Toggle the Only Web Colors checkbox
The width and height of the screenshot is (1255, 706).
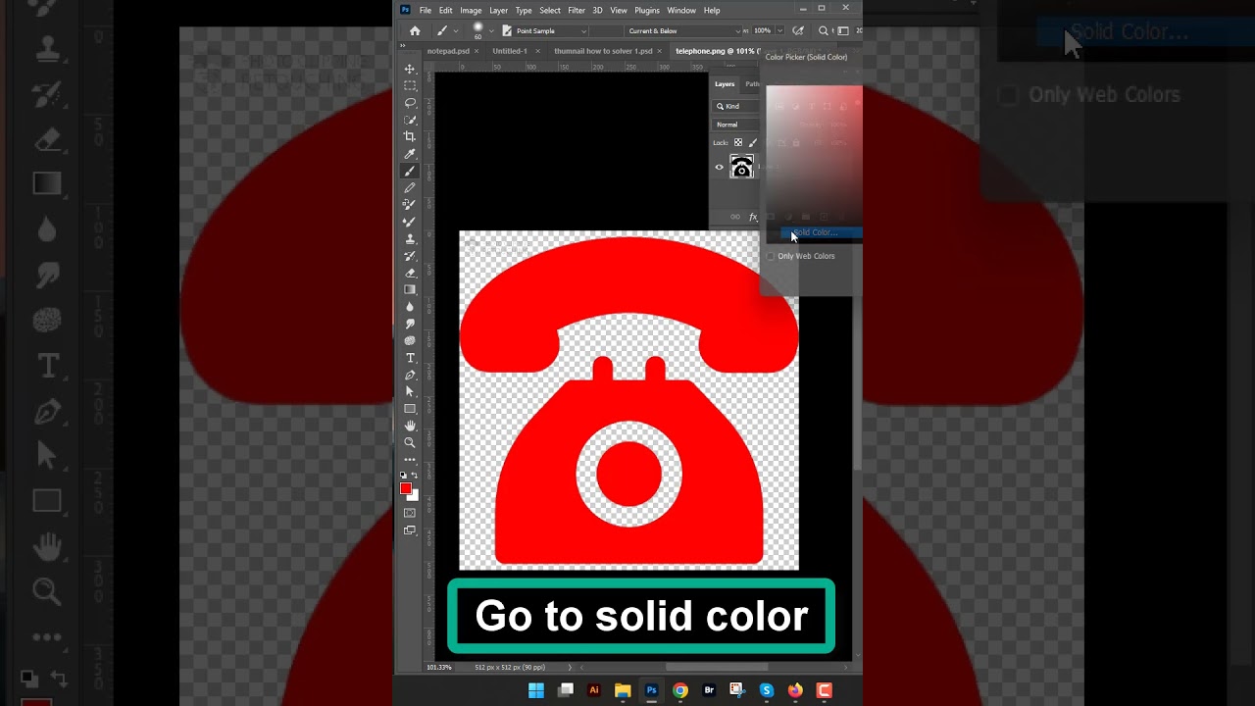(771, 256)
